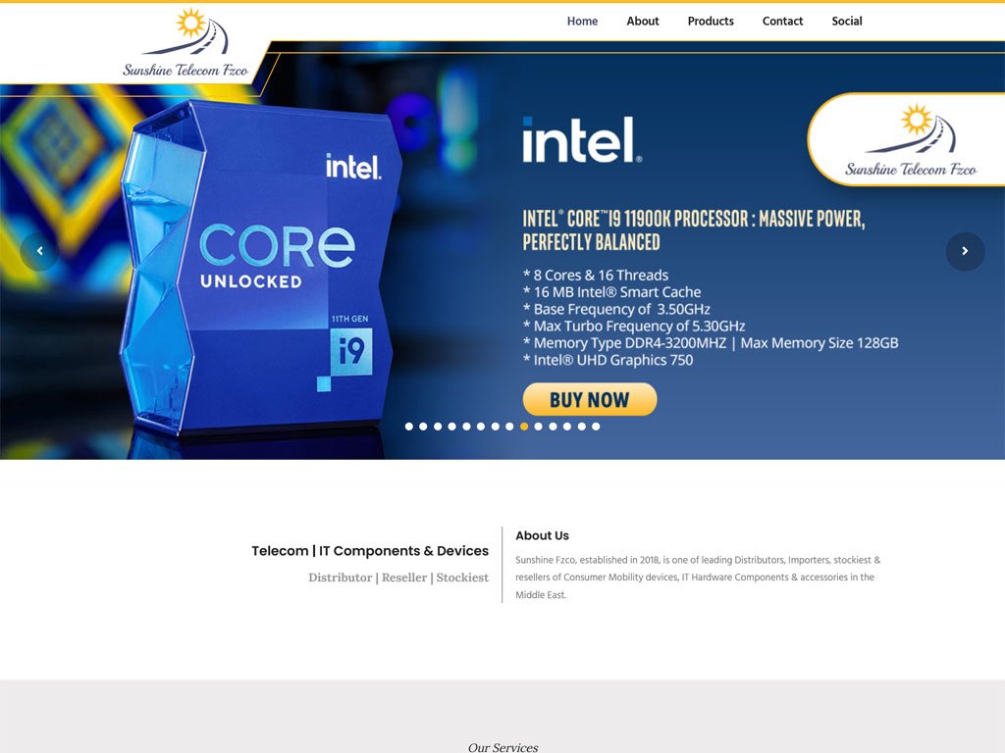Image resolution: width=1005 pixels, height=753 pixels.
Task: Click the BUY NOW button
Action: (590, 400)
